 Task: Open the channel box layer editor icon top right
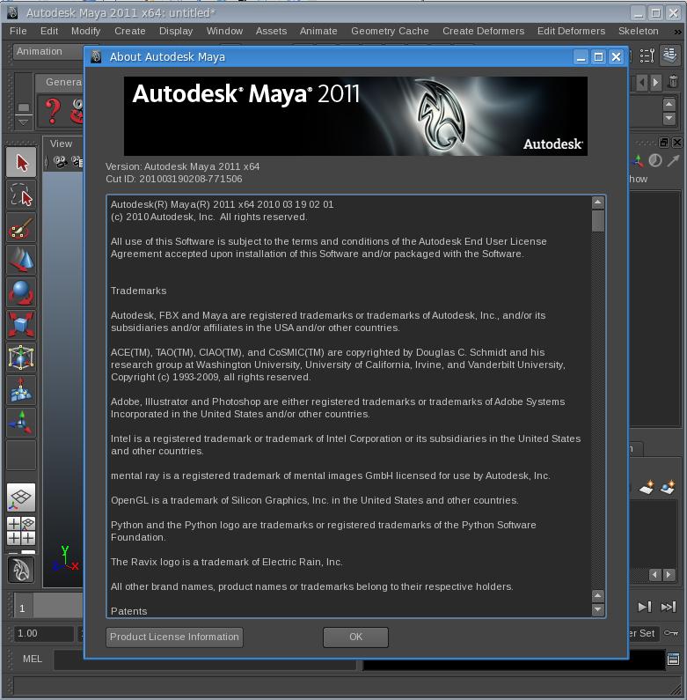click(x=669, y=55)
